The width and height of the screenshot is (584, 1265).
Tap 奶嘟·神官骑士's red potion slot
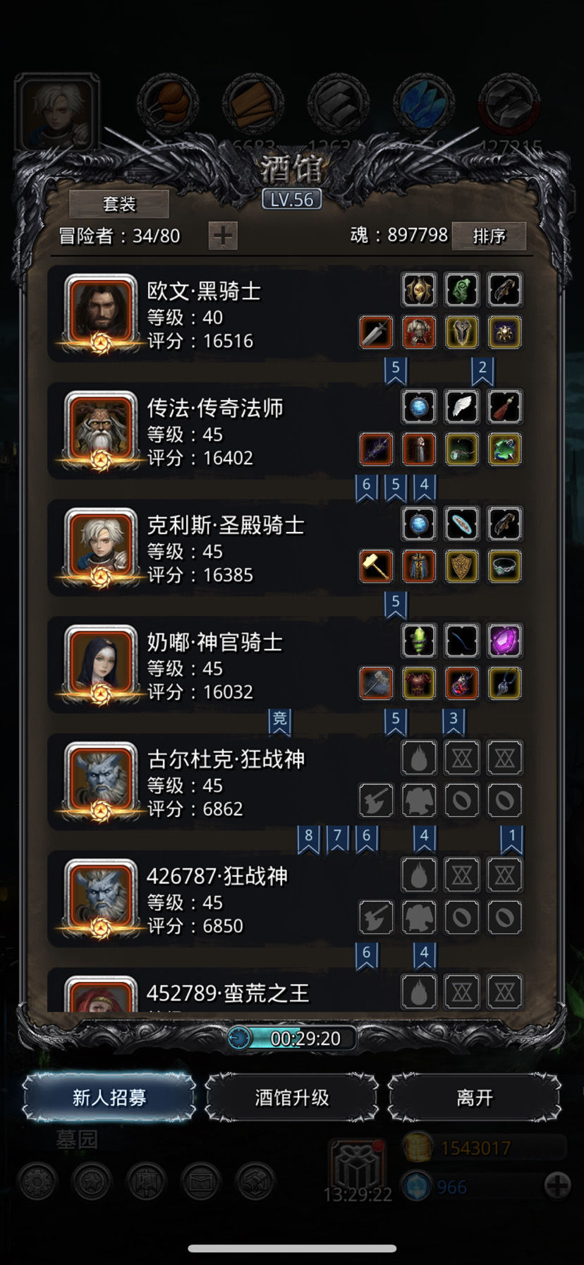click(461, 683)
